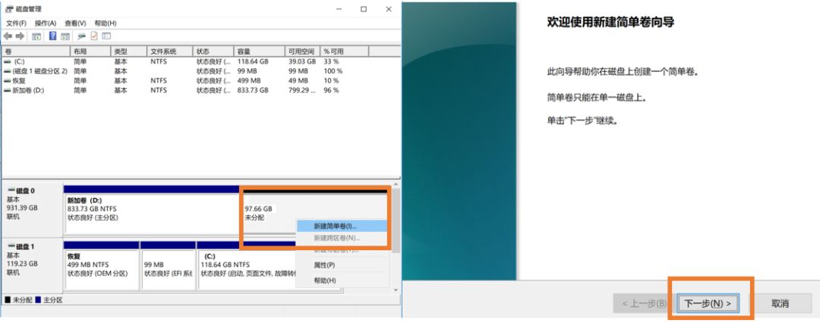Open the 帮助(H) menu in menu bar
The width and height of the screenshot is (820, 323).
click(105, 24)
